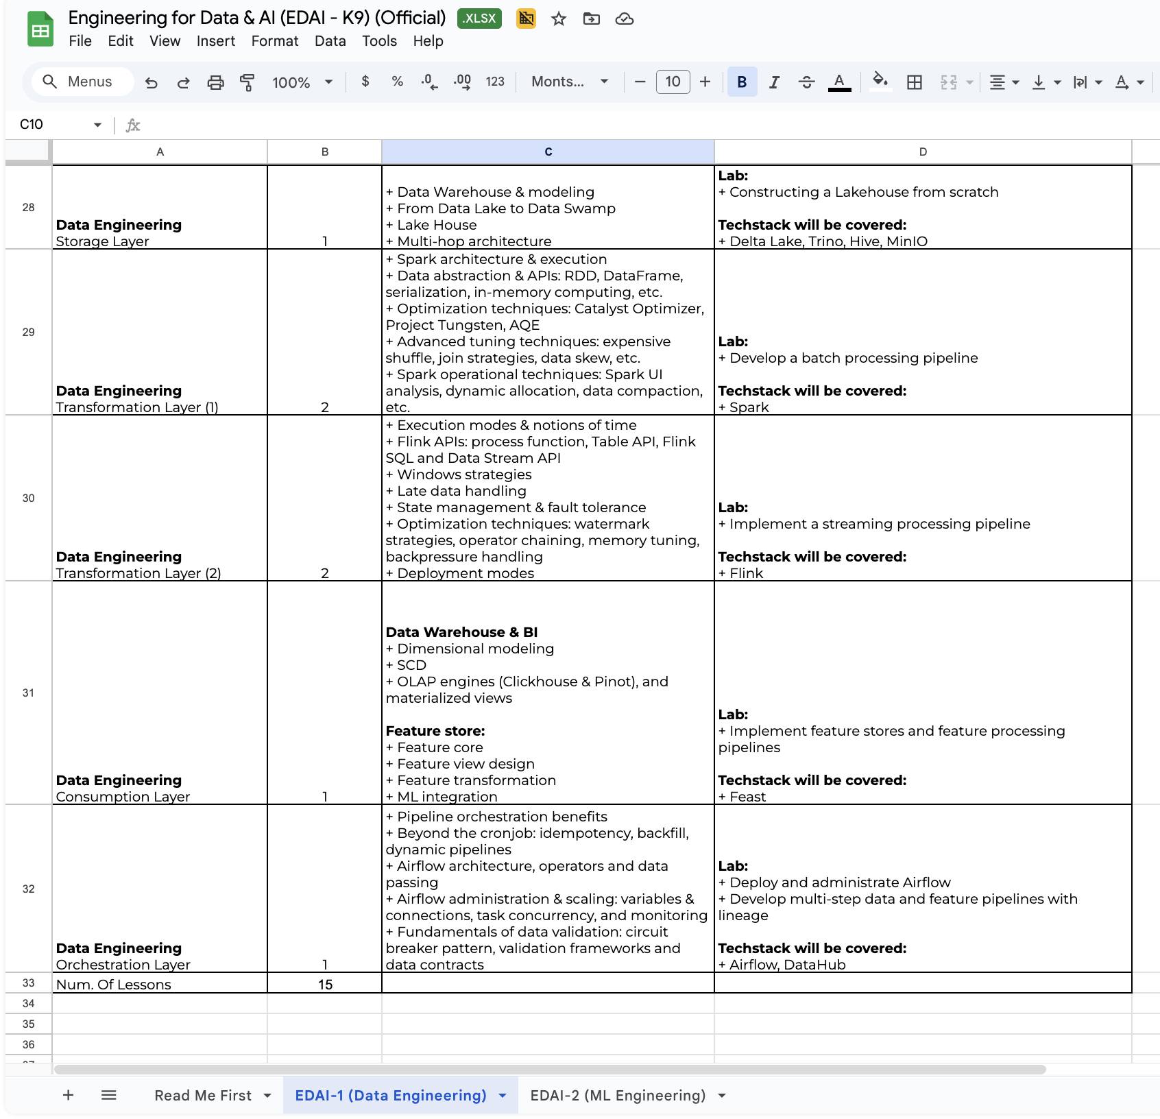
Task: Redo the last action
Action: point(183,82)
